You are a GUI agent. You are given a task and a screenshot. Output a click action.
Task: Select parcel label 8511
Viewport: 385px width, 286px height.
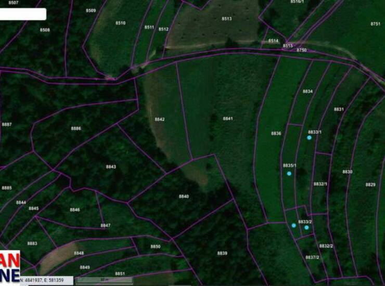149,27
